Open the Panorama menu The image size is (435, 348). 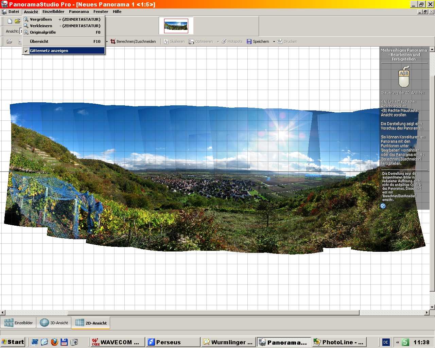tap(79, 12)
